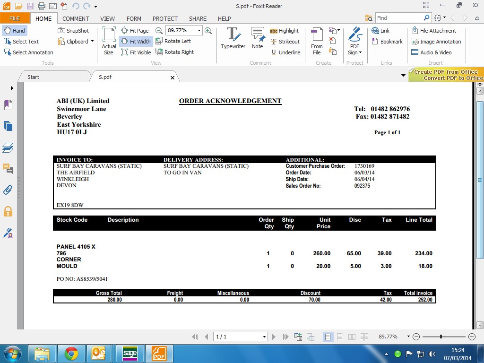Screen dimensions: 484x363
Task: Open the Pages thumbnails panel
Action: point(8,126)
